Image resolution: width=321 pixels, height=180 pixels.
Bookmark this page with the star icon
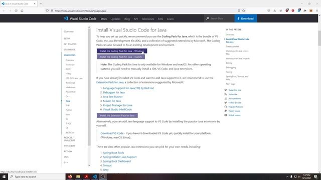(x=244, y=10)
